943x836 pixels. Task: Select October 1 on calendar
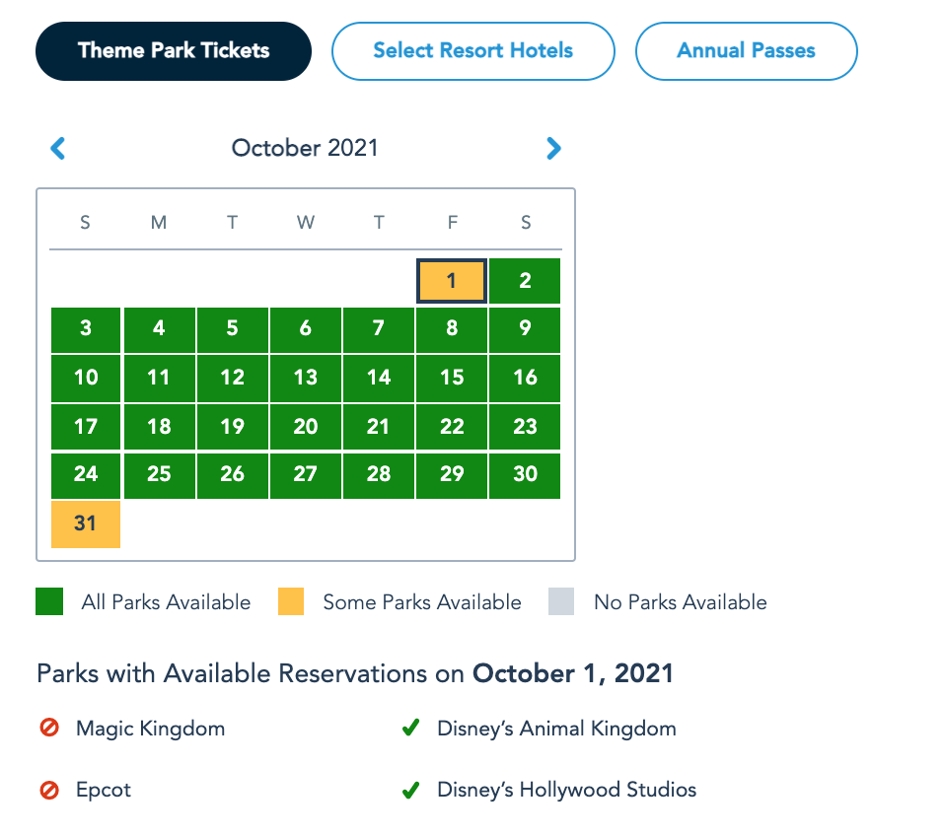click(452, 281)
